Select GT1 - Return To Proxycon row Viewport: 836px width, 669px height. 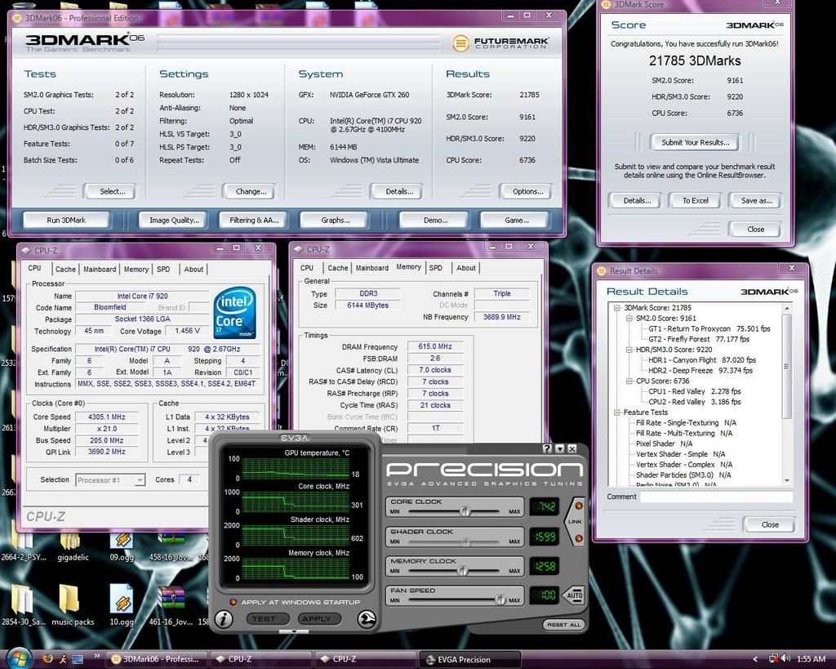tap(709, 328)
